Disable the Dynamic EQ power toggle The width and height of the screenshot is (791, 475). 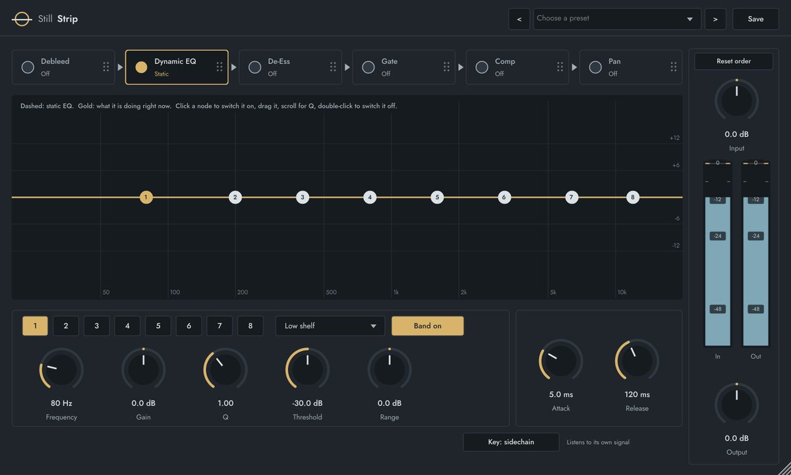pos(141,67)
